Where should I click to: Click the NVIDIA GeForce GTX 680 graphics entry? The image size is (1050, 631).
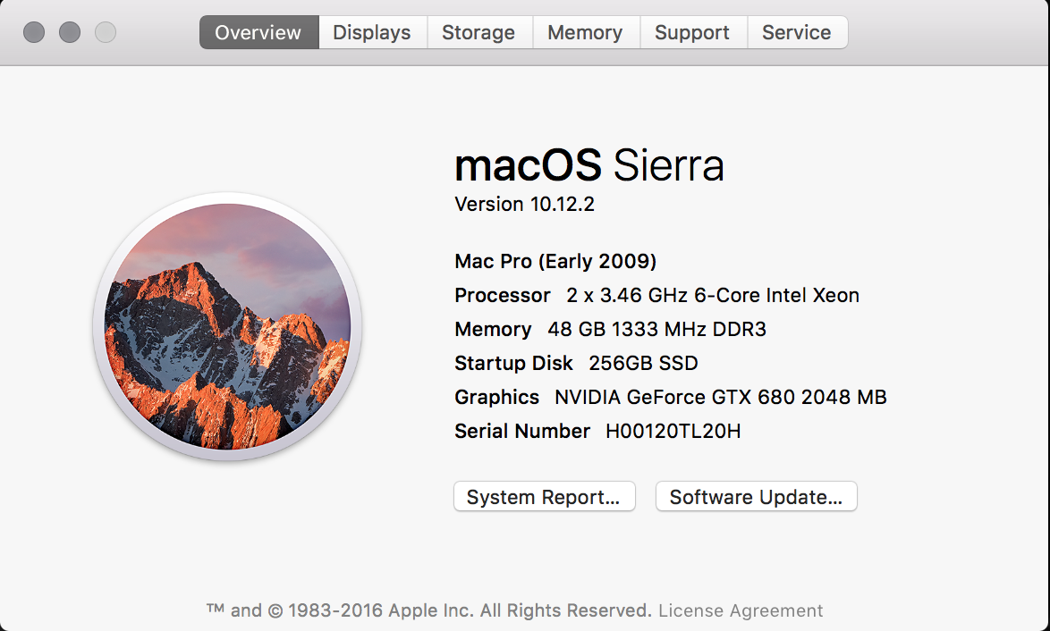[721, 397]
